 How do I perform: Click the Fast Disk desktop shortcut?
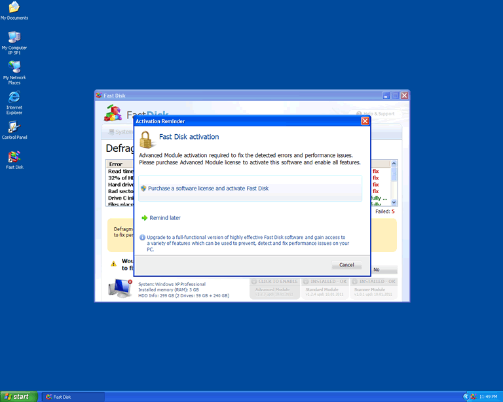14,156
